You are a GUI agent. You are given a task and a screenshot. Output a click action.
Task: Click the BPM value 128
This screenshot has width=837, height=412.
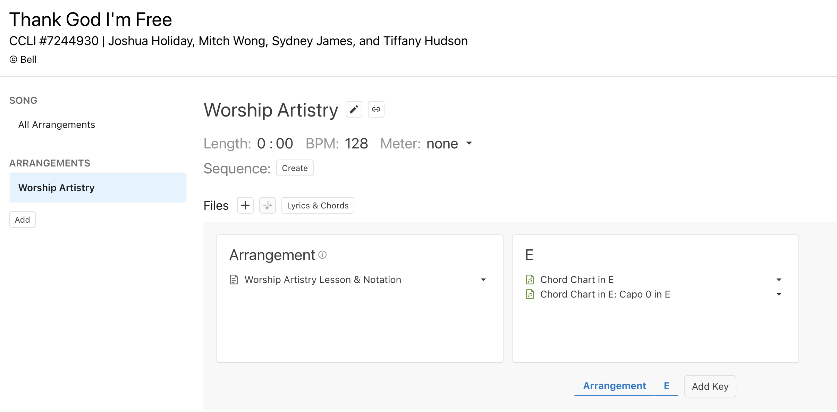(x=356, y=144)
